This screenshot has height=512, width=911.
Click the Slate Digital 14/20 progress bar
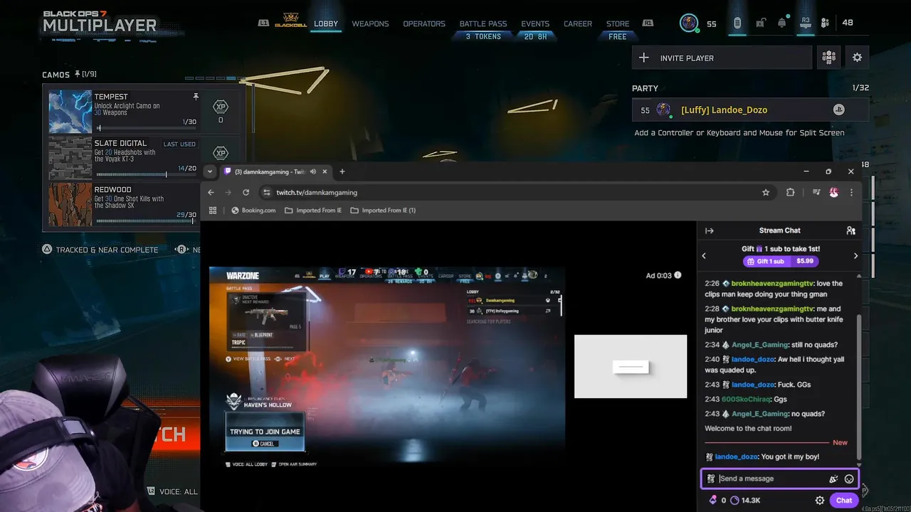point(146,175)
